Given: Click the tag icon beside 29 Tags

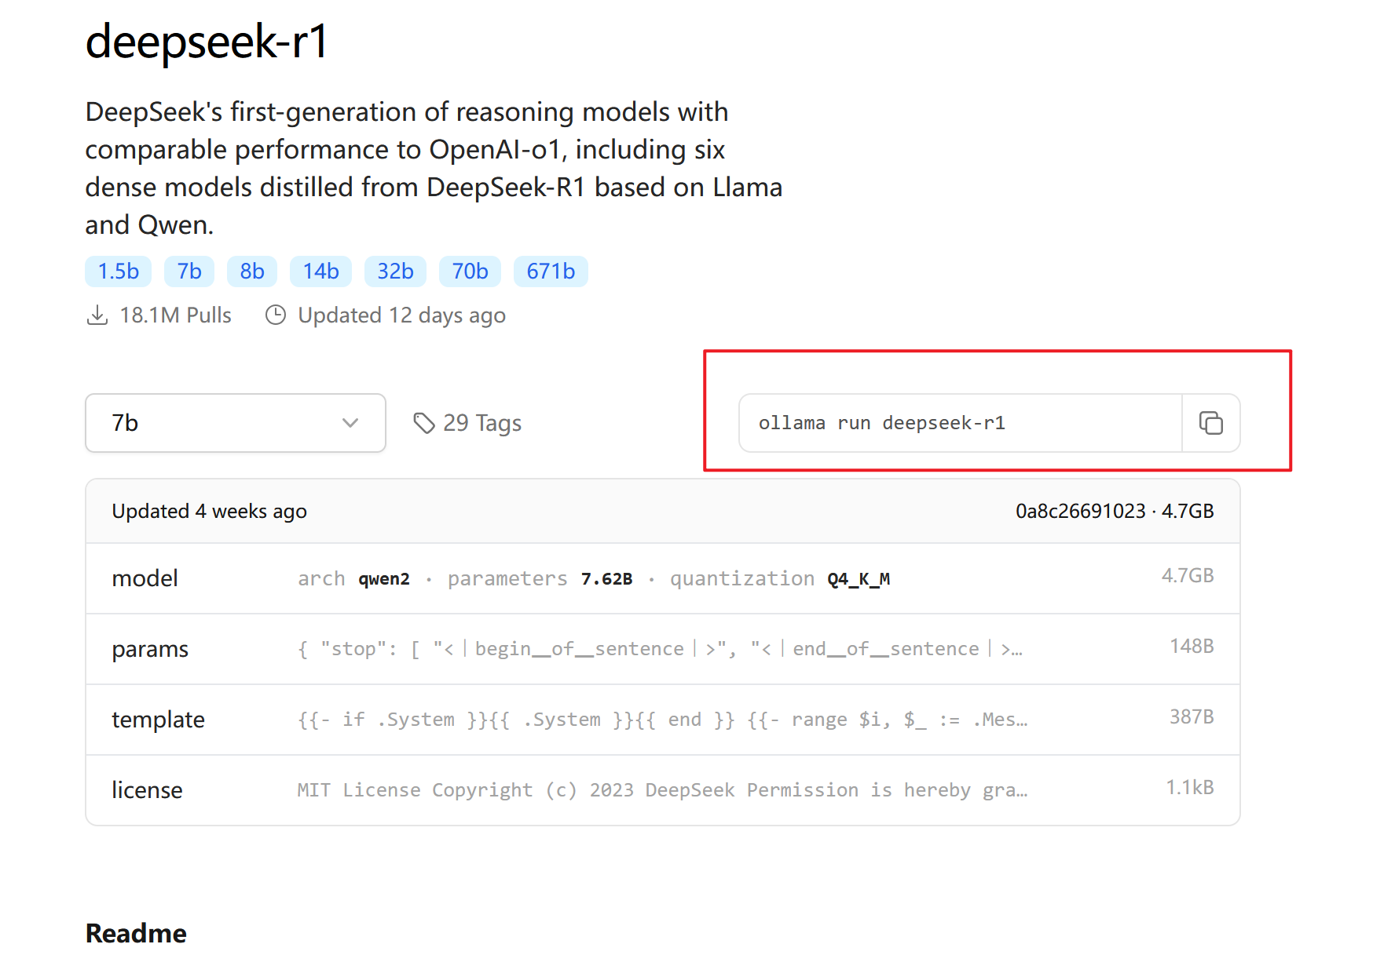Looking at the screenshot, I should pos(424,422).
